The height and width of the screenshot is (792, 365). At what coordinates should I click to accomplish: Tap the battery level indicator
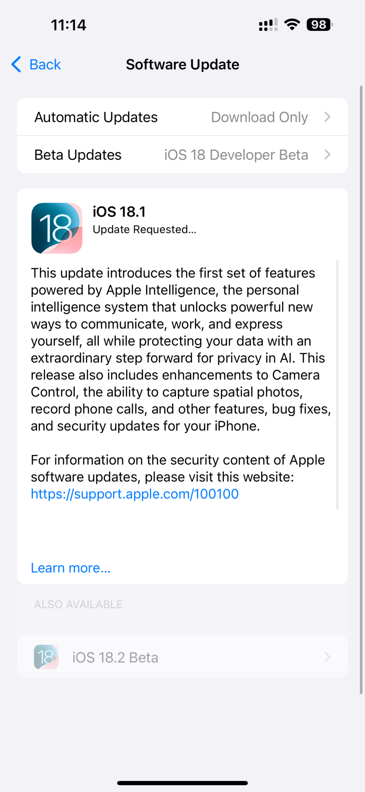[x=320, y=25]
